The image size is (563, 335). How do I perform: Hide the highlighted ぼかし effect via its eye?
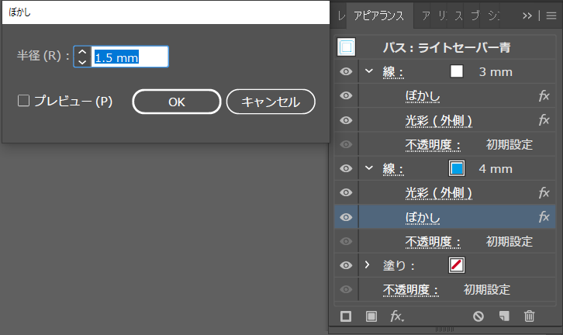point(346,217)
